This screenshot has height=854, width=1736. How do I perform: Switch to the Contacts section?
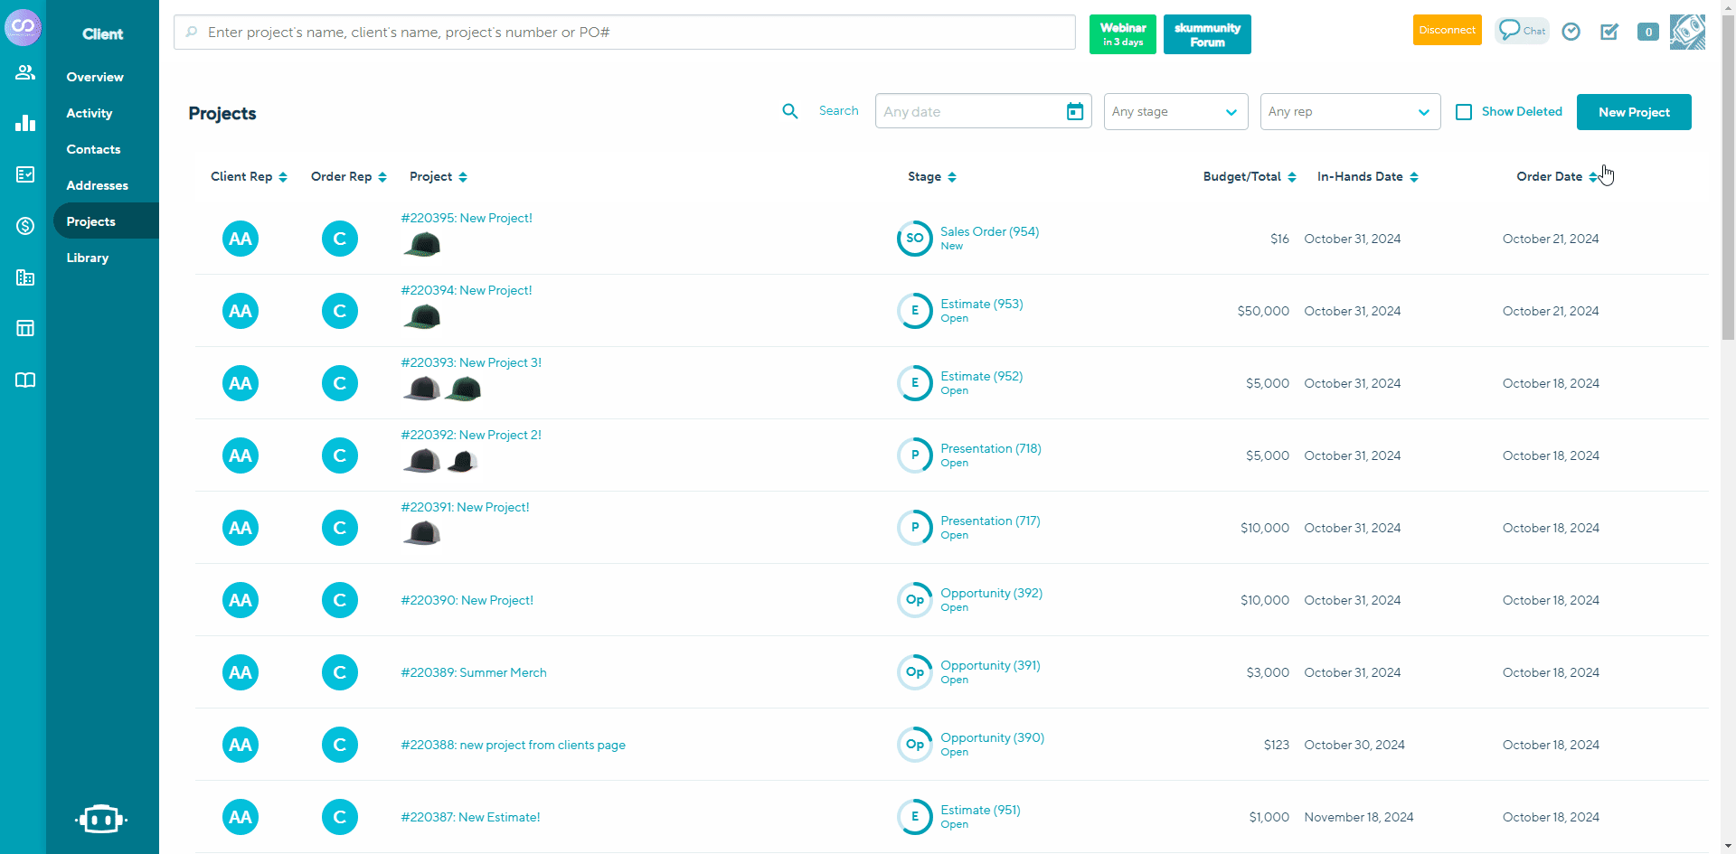[x=93, y=149]
